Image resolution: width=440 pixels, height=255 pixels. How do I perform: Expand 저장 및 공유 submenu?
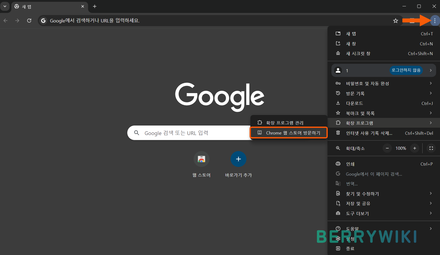click(384, 204)
